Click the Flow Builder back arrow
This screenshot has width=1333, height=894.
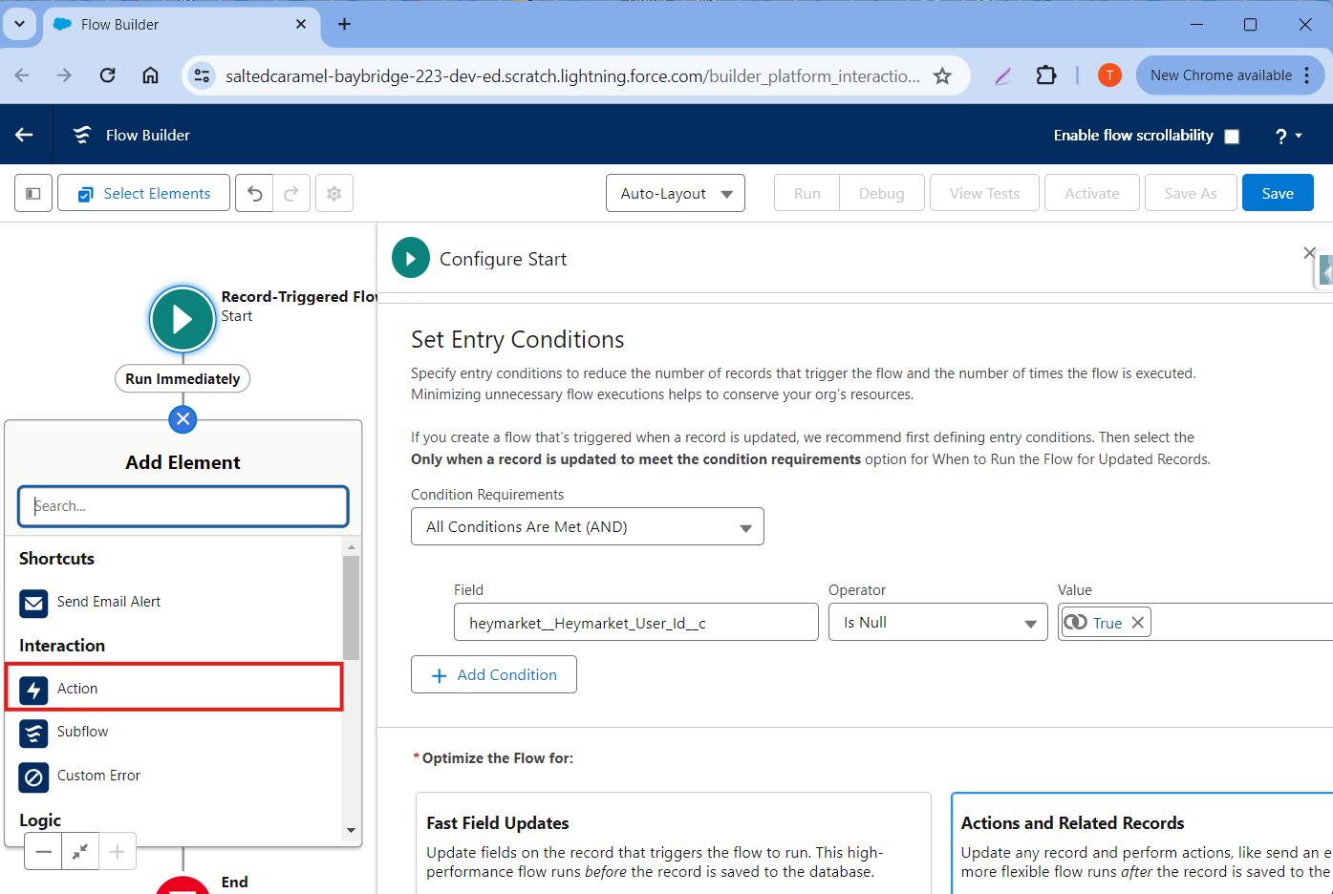click(25, 135)
